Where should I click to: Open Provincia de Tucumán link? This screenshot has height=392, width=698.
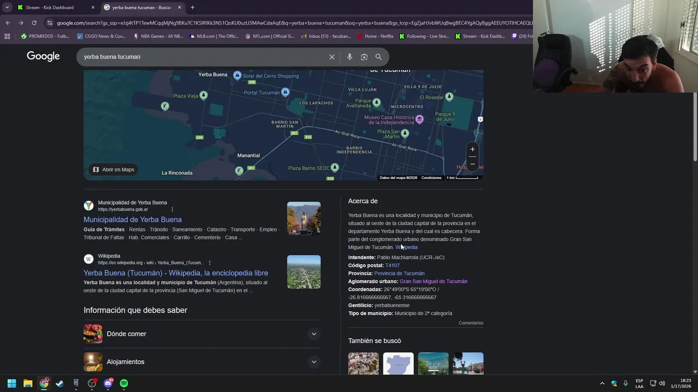(x=399, y=273)
